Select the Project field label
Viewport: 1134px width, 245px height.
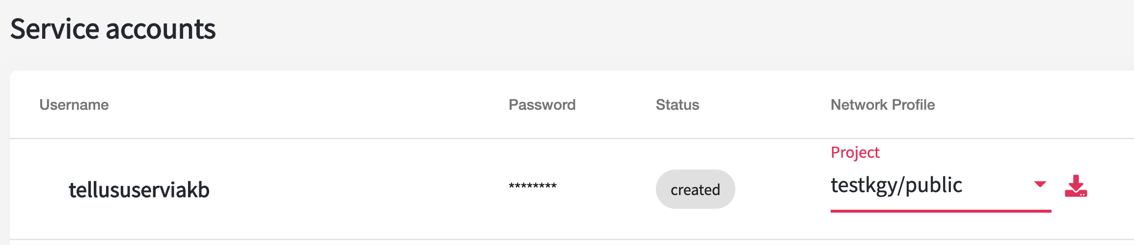[855, 152]
